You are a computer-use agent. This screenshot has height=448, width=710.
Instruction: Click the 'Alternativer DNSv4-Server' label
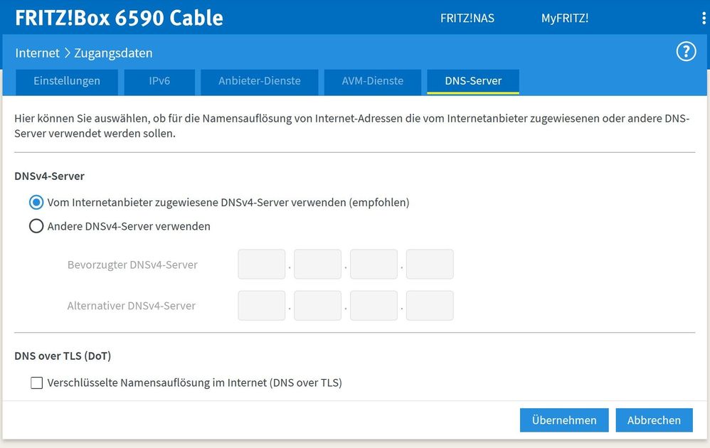[x=132, y=306]
